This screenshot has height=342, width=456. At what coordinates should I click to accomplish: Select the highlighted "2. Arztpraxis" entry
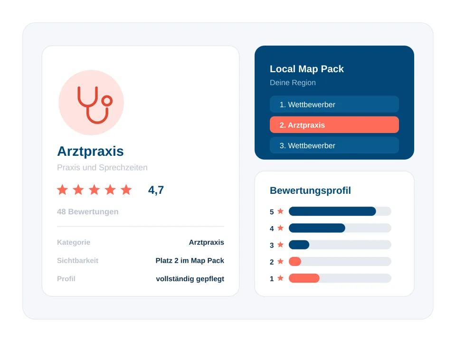(334, 125)
